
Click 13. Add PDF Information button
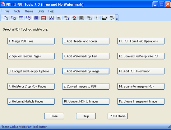pos(141,71)
